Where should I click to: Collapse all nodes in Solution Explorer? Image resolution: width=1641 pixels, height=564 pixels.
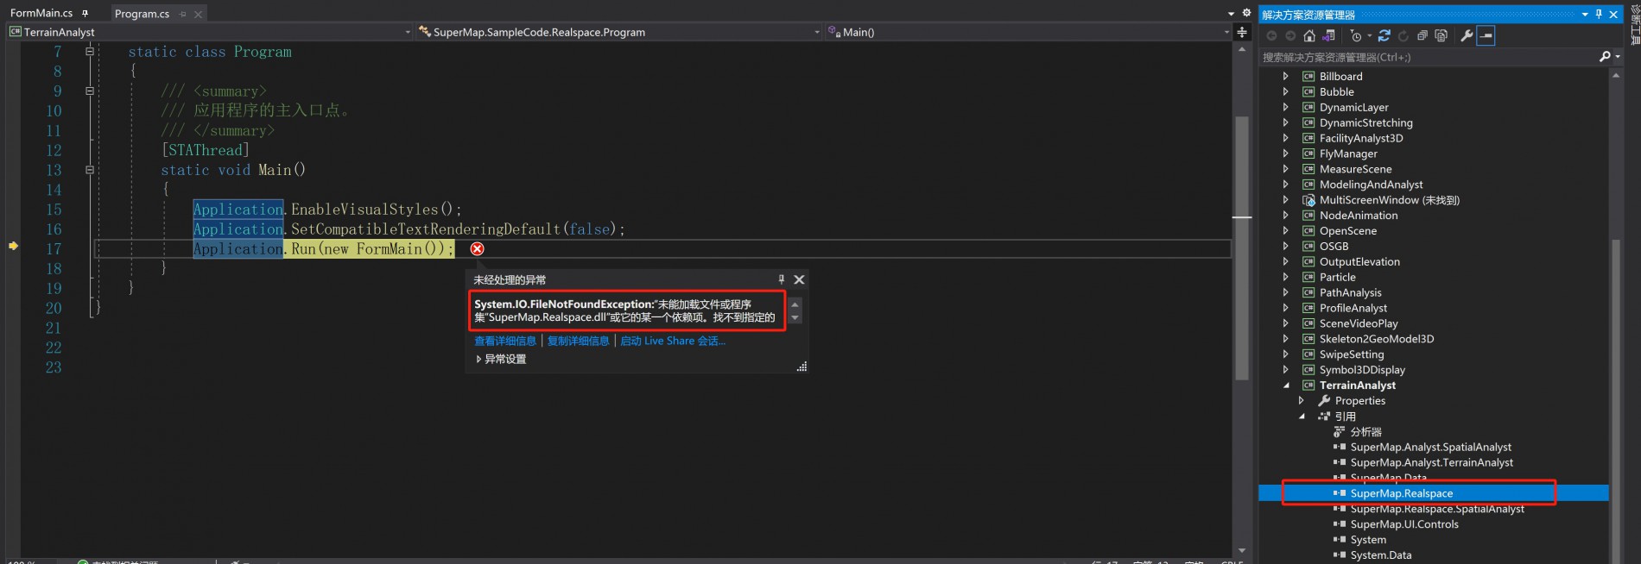pos(1422,35)
